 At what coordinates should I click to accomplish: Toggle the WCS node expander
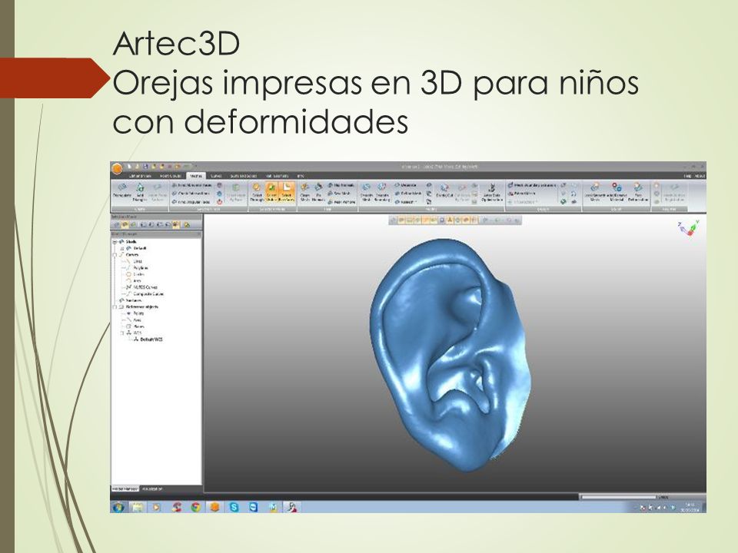[122, 333]
